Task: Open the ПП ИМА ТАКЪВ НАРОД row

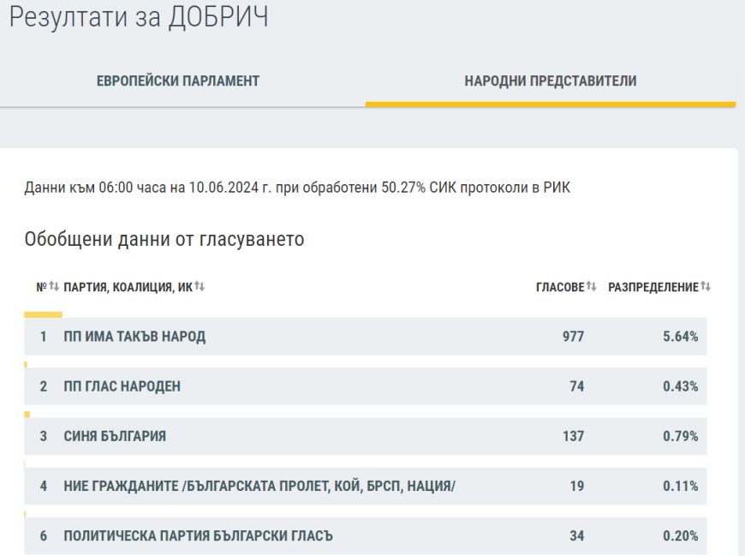Action: [x=134, y=338]
